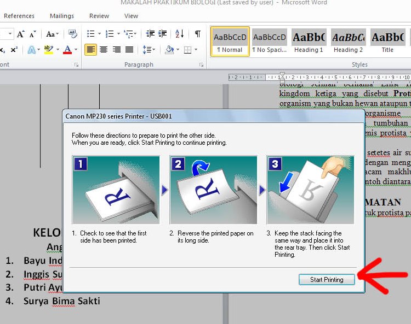This screenshot has width=411, height=324.
Task: Open the Numbering dropdown arrow
Action: pos(118,34)
